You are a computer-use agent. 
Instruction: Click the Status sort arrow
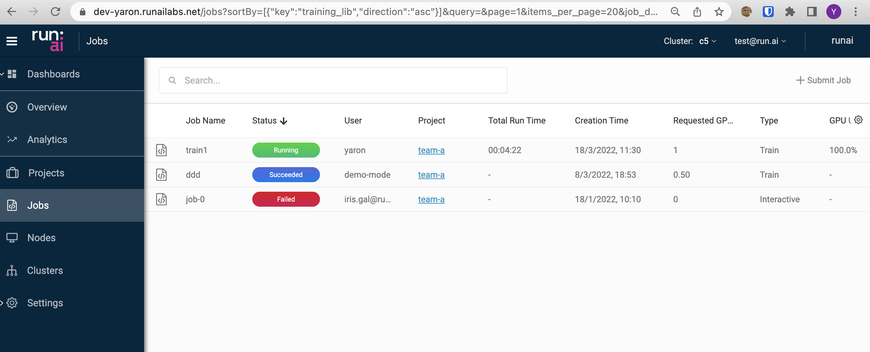(283, 121)
